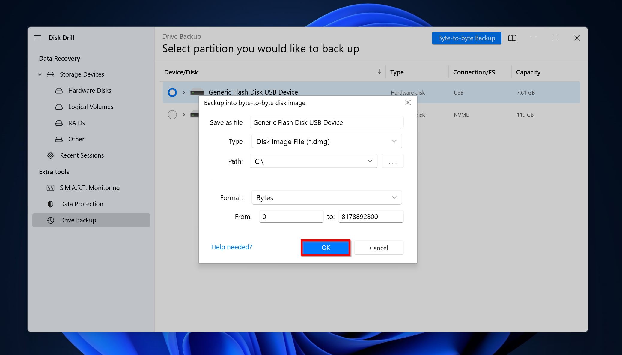Click the Cancel button to dismiss dialog

tap(378, 248)
